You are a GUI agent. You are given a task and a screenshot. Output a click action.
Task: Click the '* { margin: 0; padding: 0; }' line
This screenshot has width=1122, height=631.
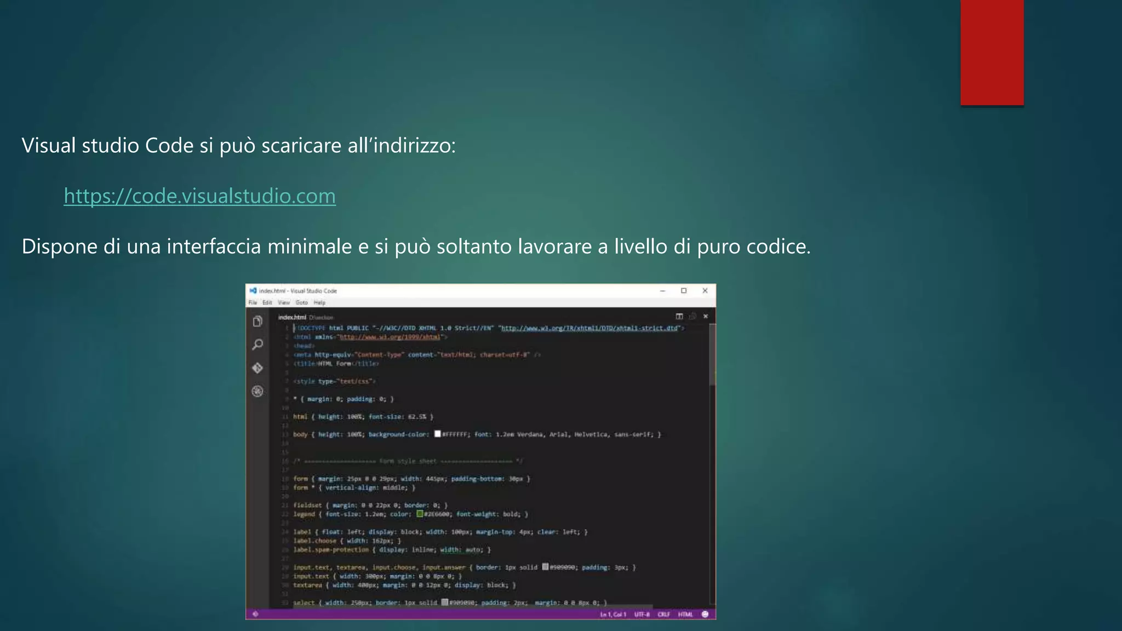point(344,399)
